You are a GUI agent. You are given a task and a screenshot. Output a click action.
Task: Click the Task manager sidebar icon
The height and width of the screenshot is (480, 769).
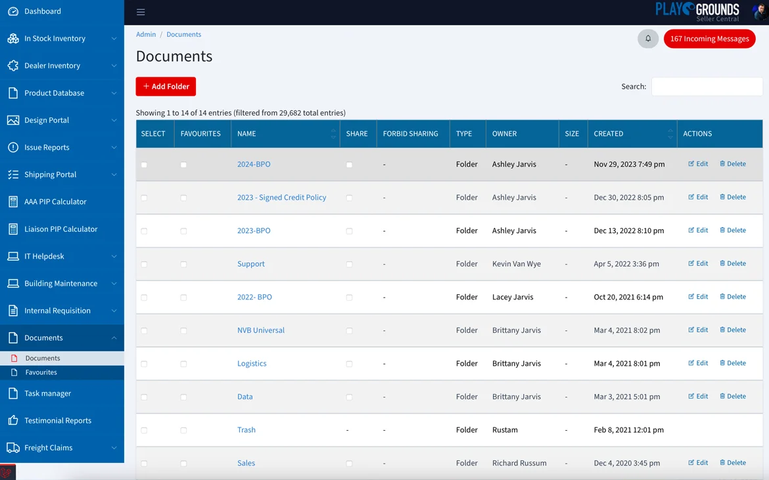(13, 393)
